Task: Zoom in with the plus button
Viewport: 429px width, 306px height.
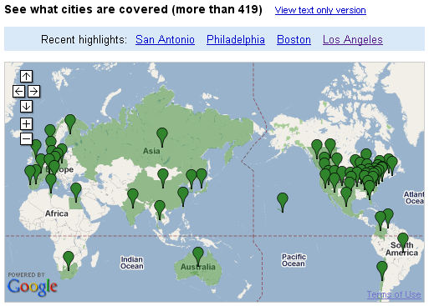Action: tap(26, 123)
